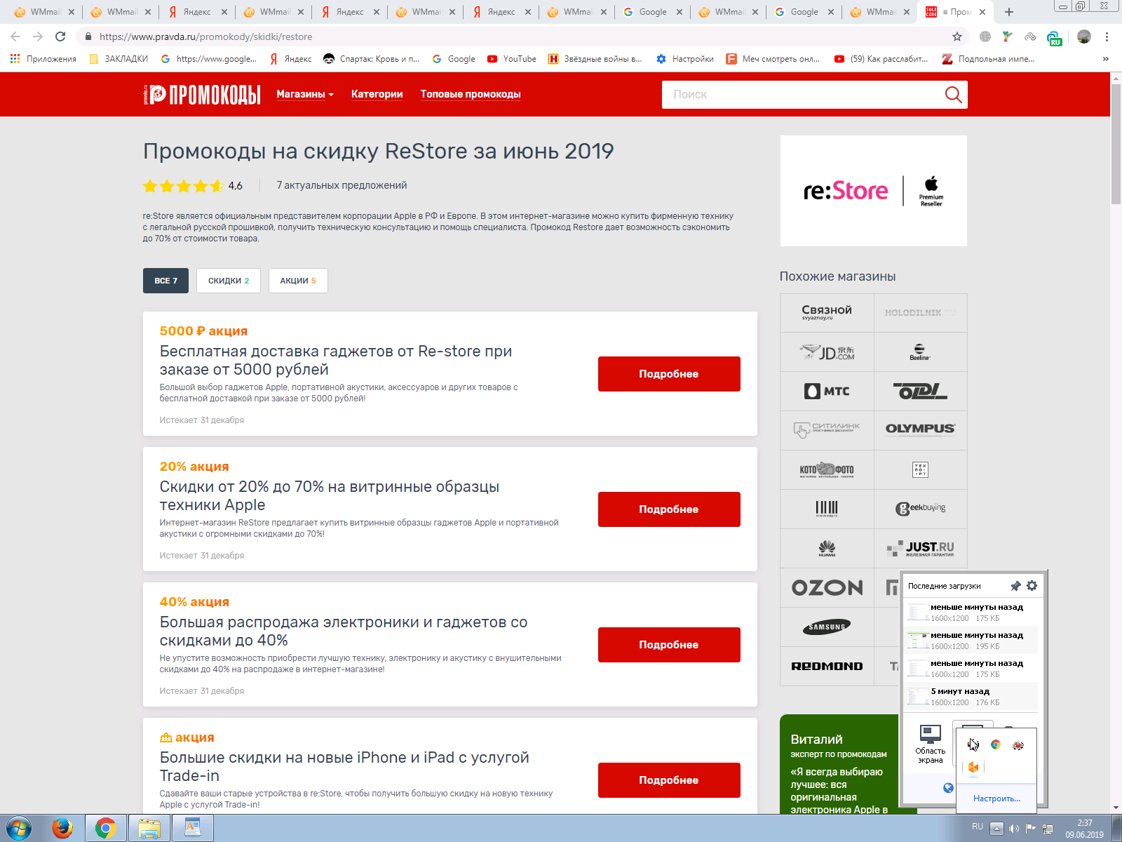1122x842 pixels.
Task: Switch to the first Google browser tab
Action: click(x=653, y=12)
